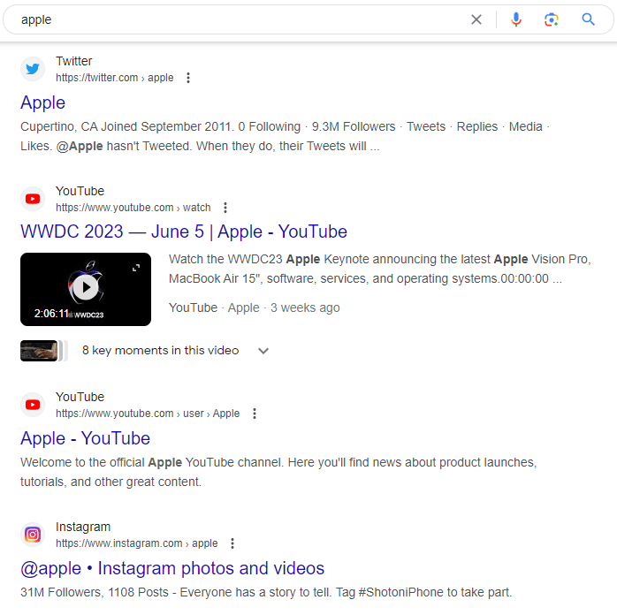Open the three-dot menu next to the twitter.com result
The width and height of the screenshot is (617, 615).
point(188,78)
